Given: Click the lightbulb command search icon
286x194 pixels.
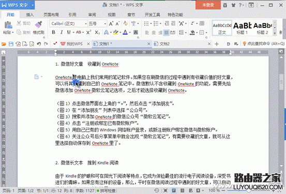Looking at the screenshot, I should (245, 44).
